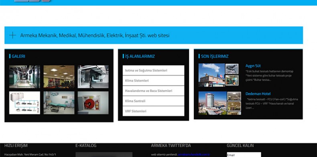Click the GALERI section heading
Screen dimensions: 317x157
pos(18,56)
